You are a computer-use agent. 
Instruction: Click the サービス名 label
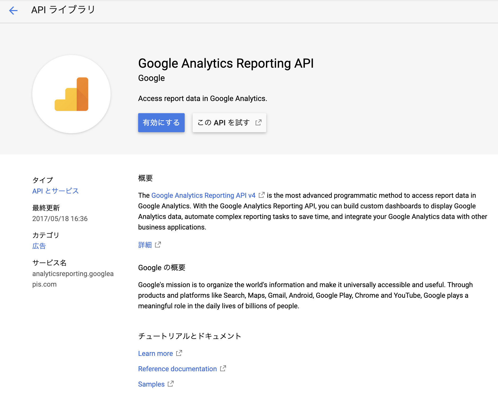click(x=49, y=263)
